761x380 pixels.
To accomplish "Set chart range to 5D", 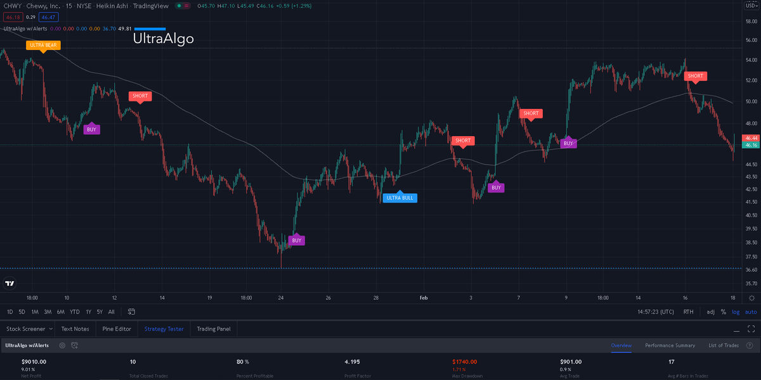I will [x=22, y=312].
